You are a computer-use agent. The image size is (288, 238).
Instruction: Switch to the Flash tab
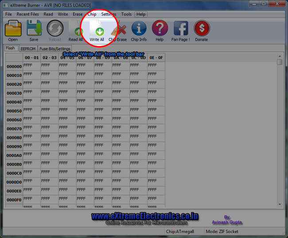pyautogui.click(x=11, y=48)
